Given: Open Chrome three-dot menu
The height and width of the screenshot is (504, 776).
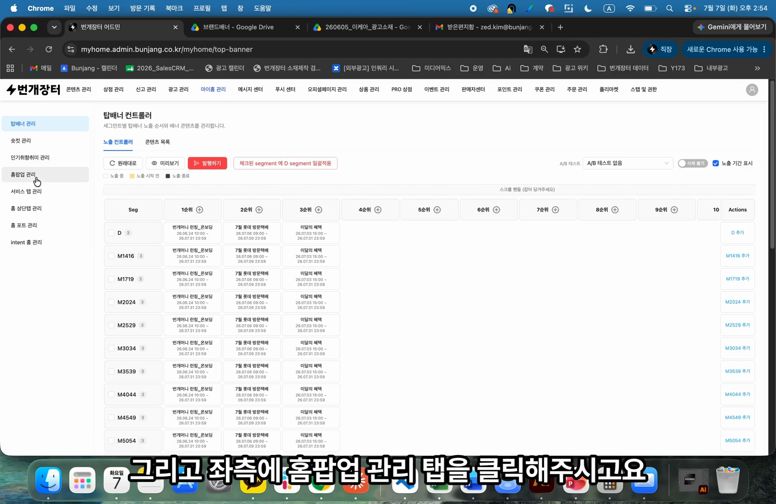Looking at the screenshot, I should tap(764, 49).
